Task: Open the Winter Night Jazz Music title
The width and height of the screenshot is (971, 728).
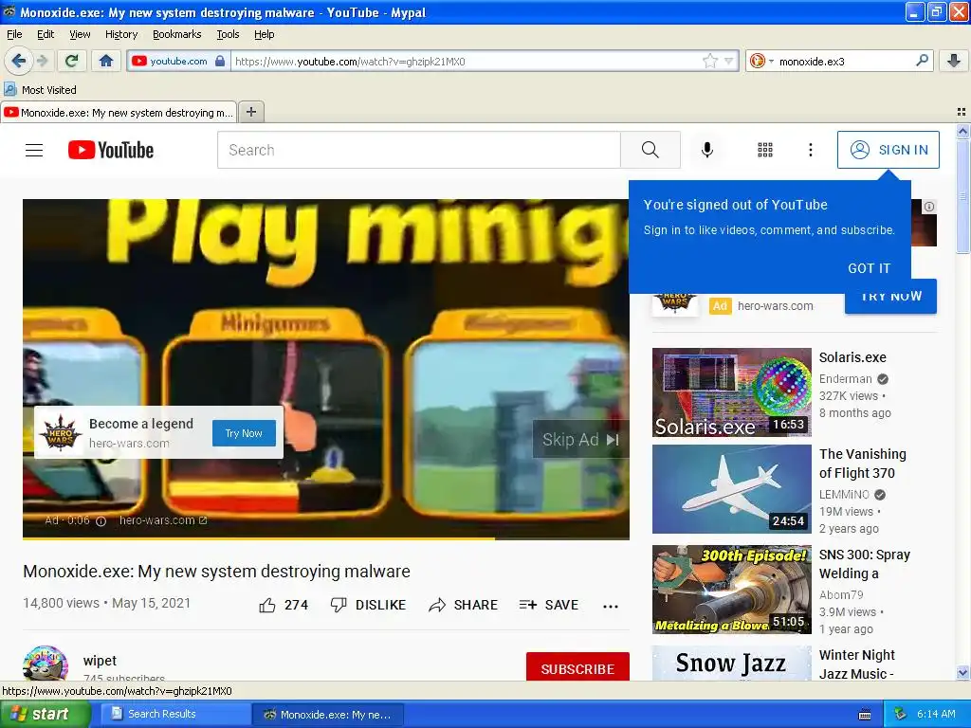Action: point(857,664)
